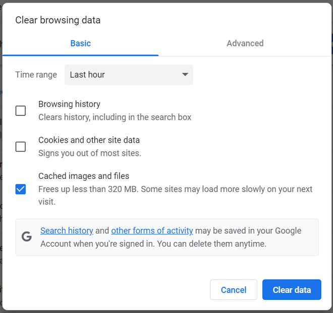333x313 pixels.
Task: Click the Cached images and files label
Action: coord(84,176)
